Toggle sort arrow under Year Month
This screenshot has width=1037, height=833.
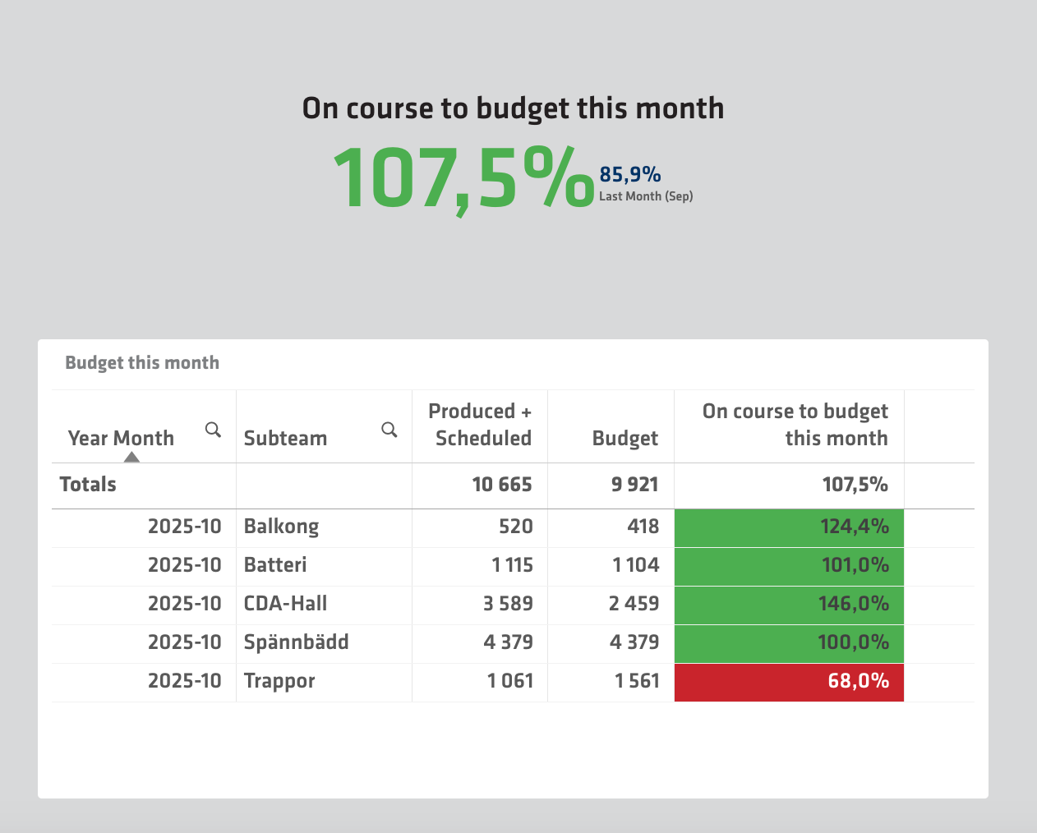tap(131, 457)
